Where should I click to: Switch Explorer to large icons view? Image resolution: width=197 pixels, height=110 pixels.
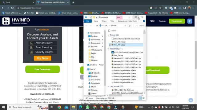[x=143, y=98]
